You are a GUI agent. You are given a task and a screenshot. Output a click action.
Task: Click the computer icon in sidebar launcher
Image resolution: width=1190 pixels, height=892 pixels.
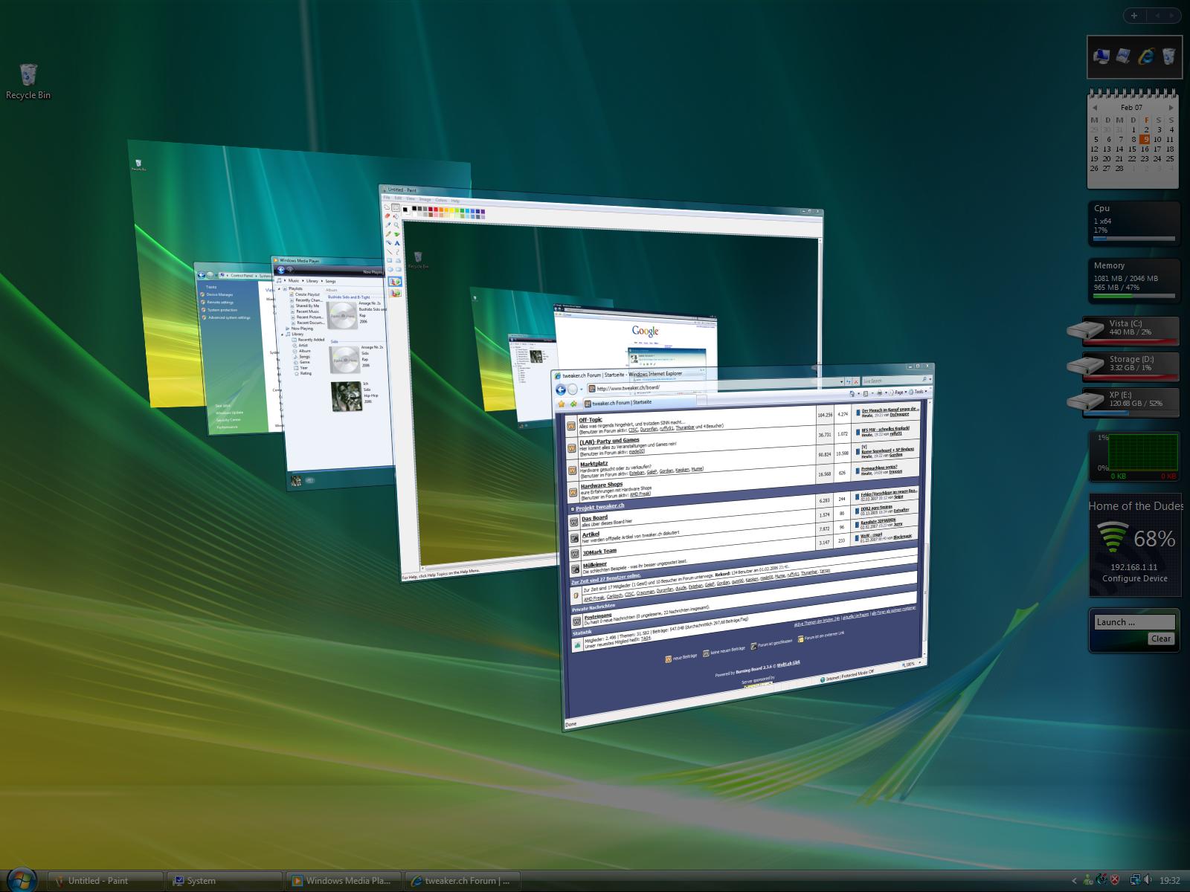tap(1101, 56)
